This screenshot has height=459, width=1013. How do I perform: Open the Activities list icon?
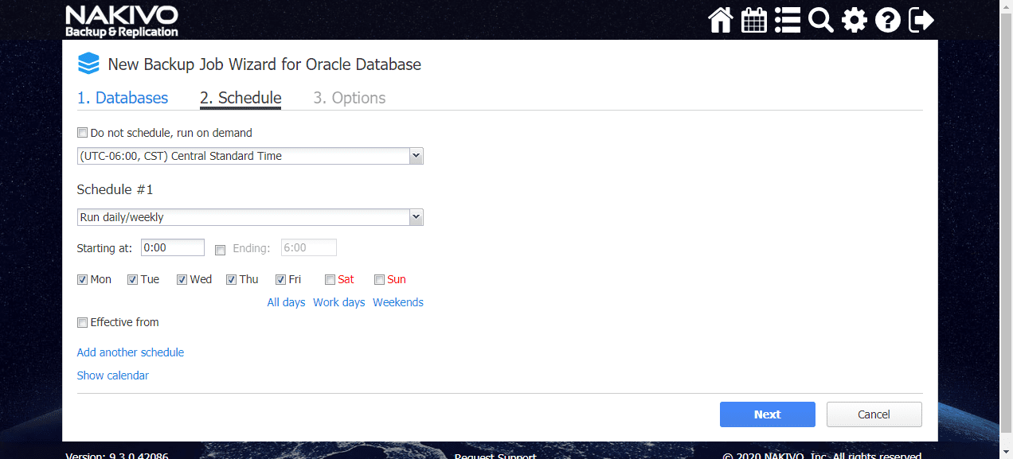(787, 20)
